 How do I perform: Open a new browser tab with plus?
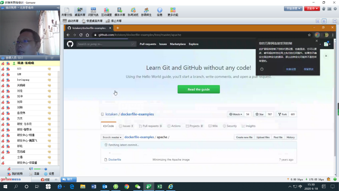(118, 28)
